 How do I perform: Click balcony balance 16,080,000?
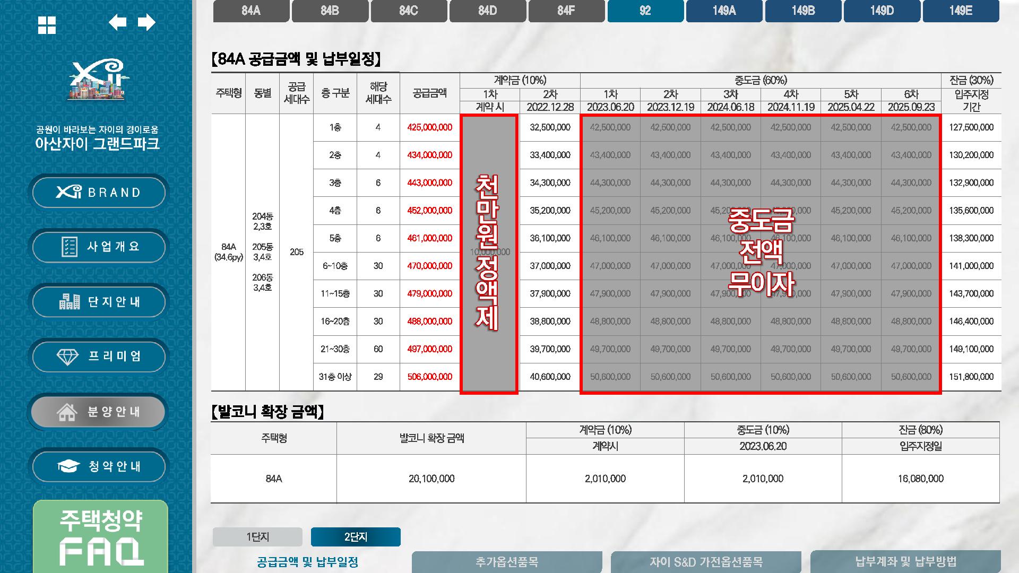(x=921, y=479)
